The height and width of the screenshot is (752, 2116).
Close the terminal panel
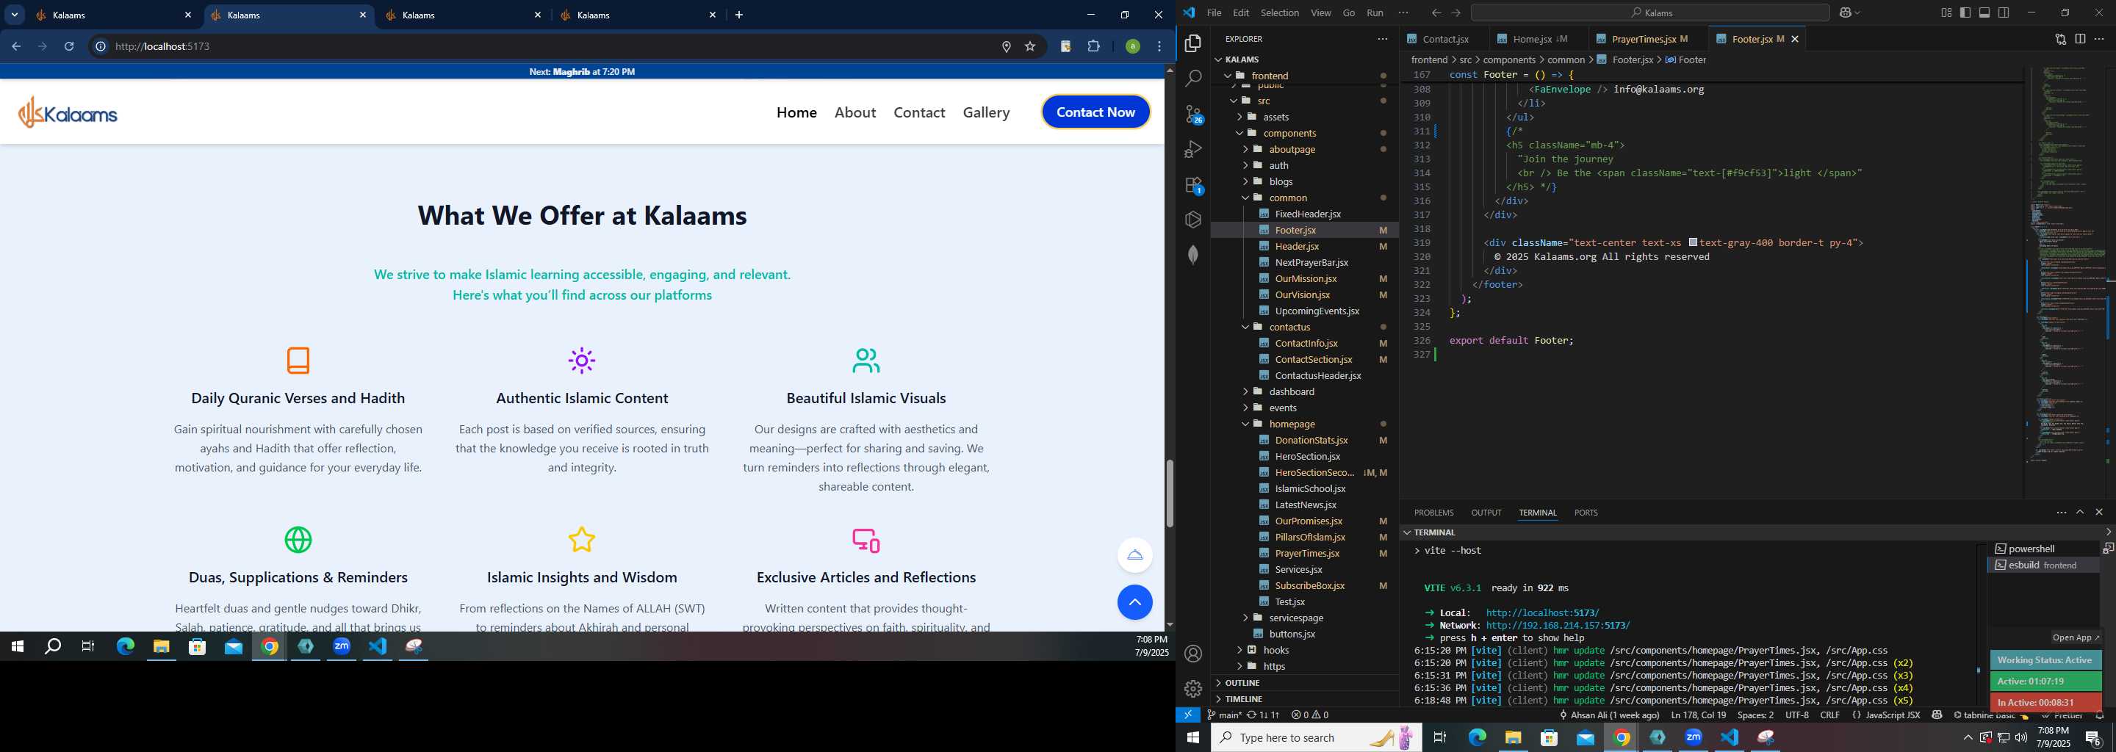[2099, 513]
